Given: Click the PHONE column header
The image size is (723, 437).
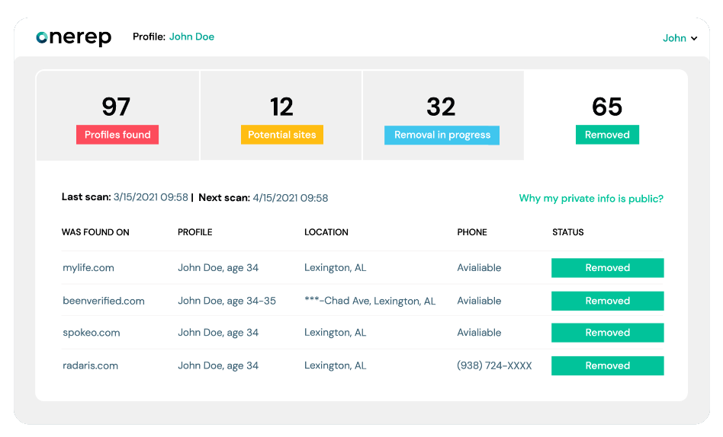Looking at the screenshot, I should 472,232.
